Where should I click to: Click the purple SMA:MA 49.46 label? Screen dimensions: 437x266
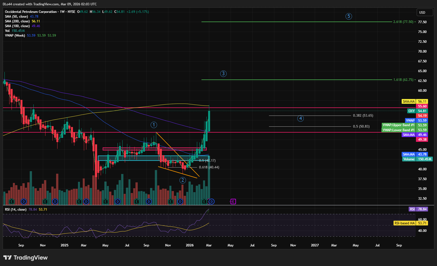point(415,134)
